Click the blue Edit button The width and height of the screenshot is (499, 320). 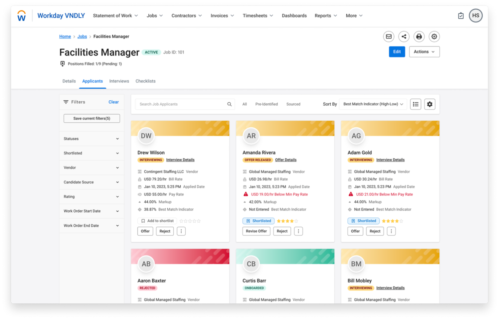point(397,52)
